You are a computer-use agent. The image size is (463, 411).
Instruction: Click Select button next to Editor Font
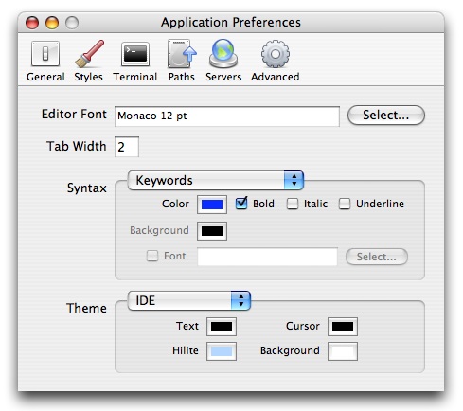[x=386, y=116]
